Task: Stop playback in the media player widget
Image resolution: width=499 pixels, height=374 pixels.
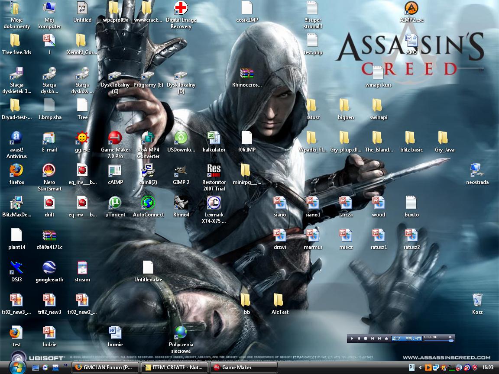Action: (366, 339)
